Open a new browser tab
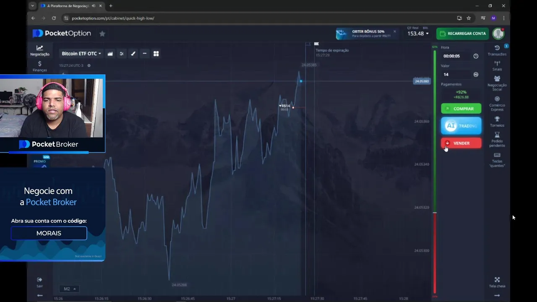This screenshot has width=537, height=302. coord(111,6)
